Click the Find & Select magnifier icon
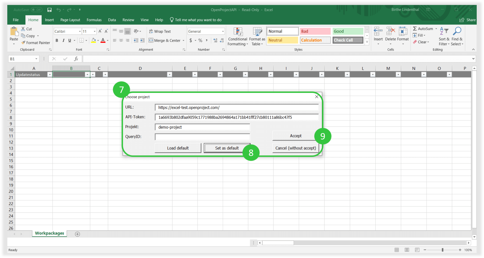 pyautogui.click(x=457, y=31)
